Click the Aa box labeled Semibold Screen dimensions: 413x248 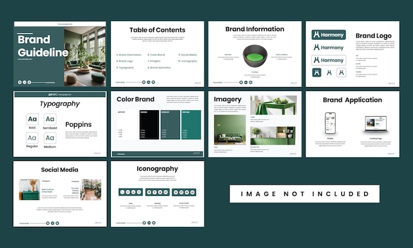49,119
